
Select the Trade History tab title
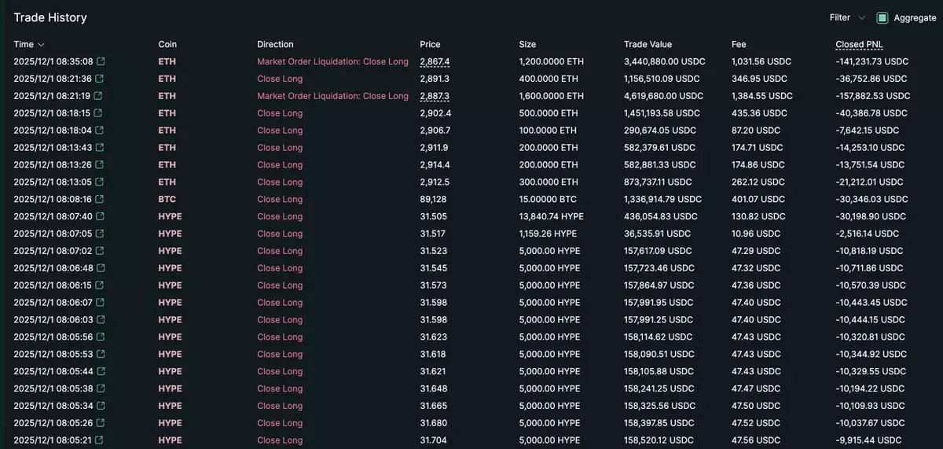coord(50,17)
